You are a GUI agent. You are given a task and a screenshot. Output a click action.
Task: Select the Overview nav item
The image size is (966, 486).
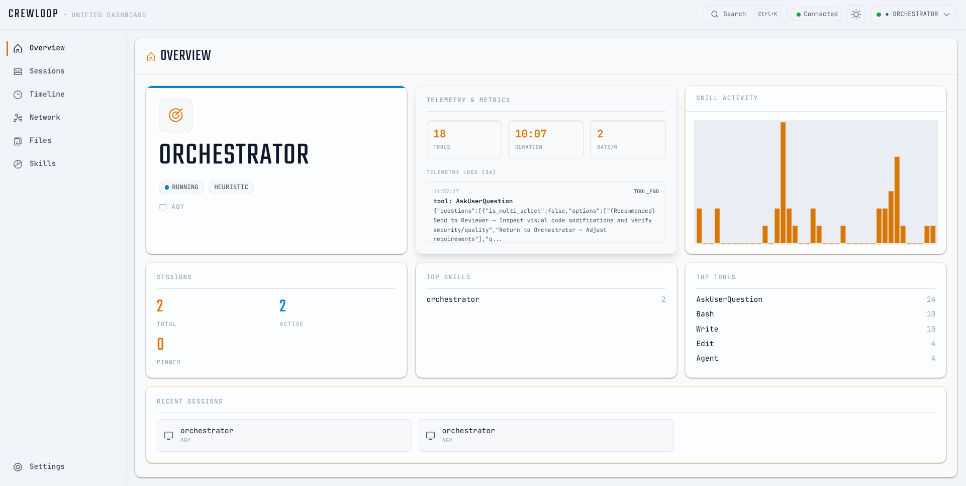[63, 48]
